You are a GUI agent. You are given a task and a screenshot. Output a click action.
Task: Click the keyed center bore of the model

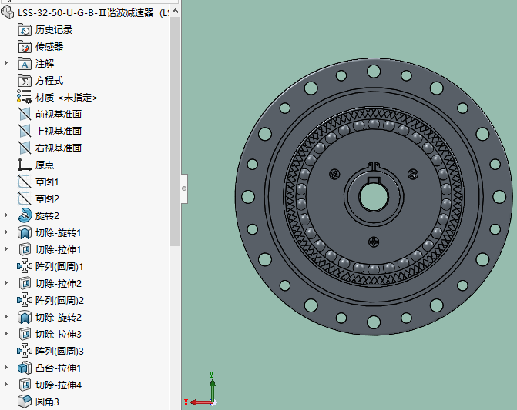(x=373, y=195)
